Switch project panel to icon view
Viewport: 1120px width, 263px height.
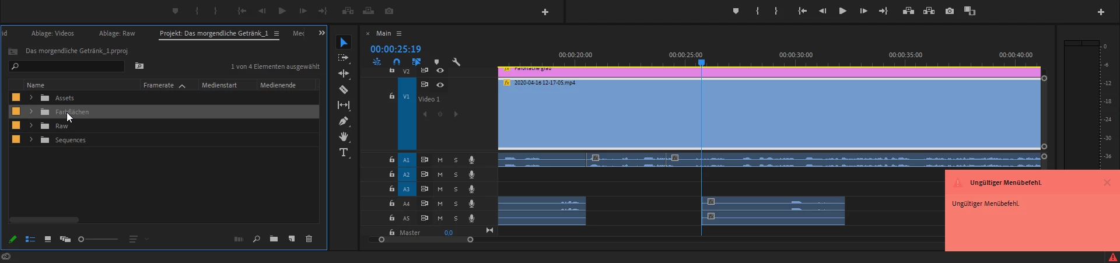(x=48, y=239)
